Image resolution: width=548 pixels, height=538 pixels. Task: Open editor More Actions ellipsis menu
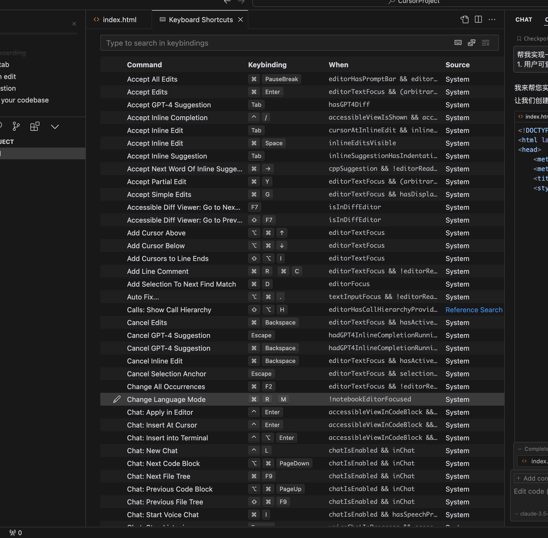click(492, 19)
